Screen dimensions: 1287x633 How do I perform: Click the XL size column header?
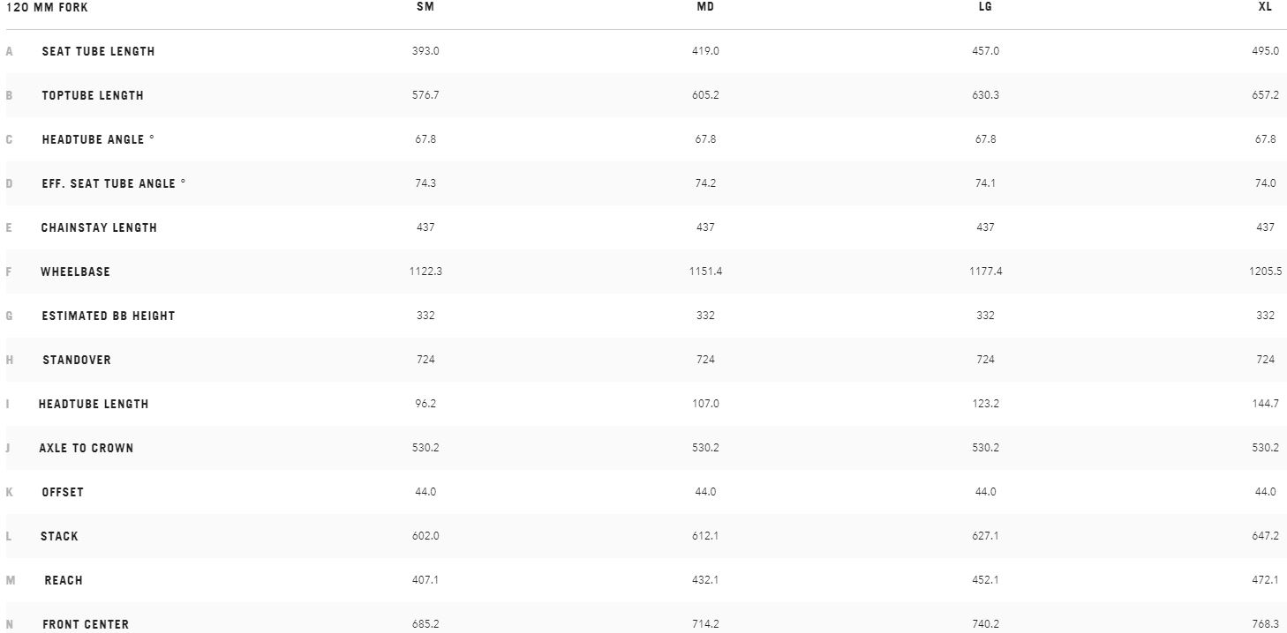(1265, 7)
